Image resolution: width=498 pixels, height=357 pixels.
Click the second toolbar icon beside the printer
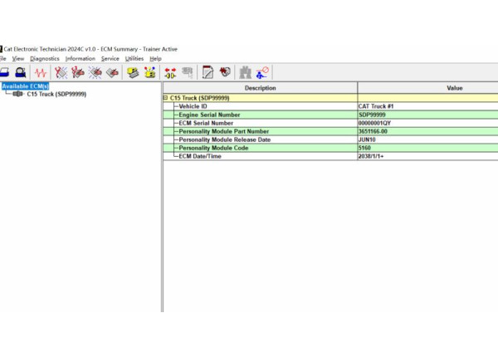(x=19, y=72)
